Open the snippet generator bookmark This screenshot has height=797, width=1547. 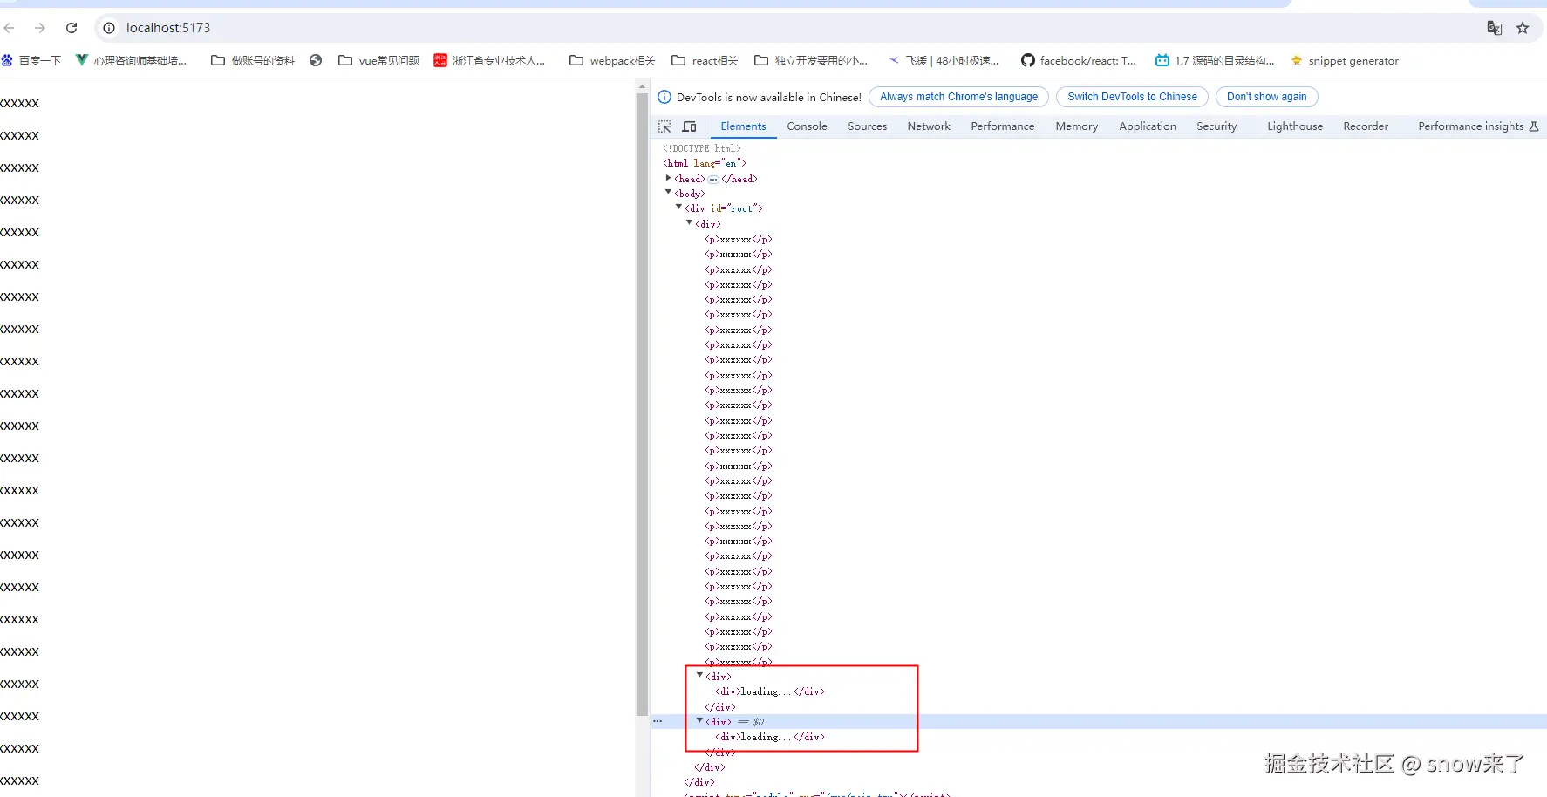pyautogui.click(x=1345, y=60)
